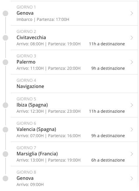Open Civitavecchia details via chevron arrow
Viewport: 139px width, 191px height.
[x=132, y=38]
